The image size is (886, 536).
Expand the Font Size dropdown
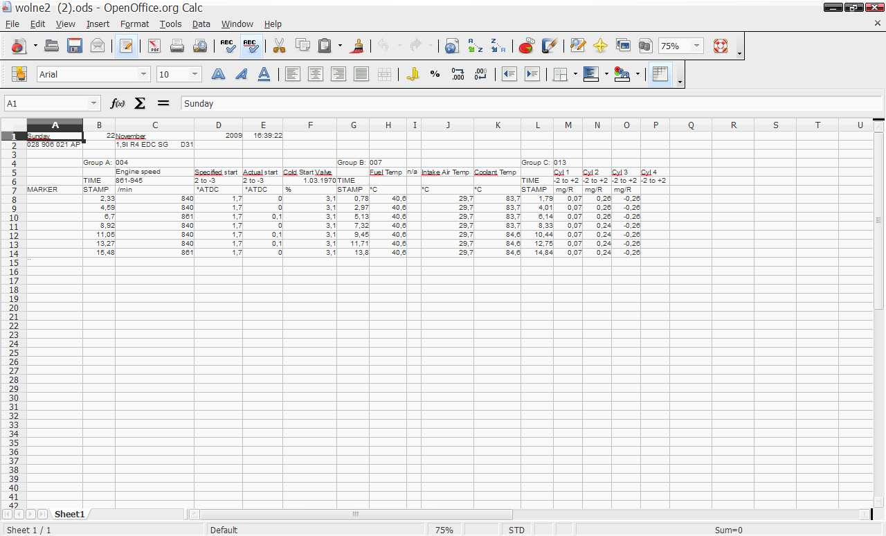tap(195, 74)
